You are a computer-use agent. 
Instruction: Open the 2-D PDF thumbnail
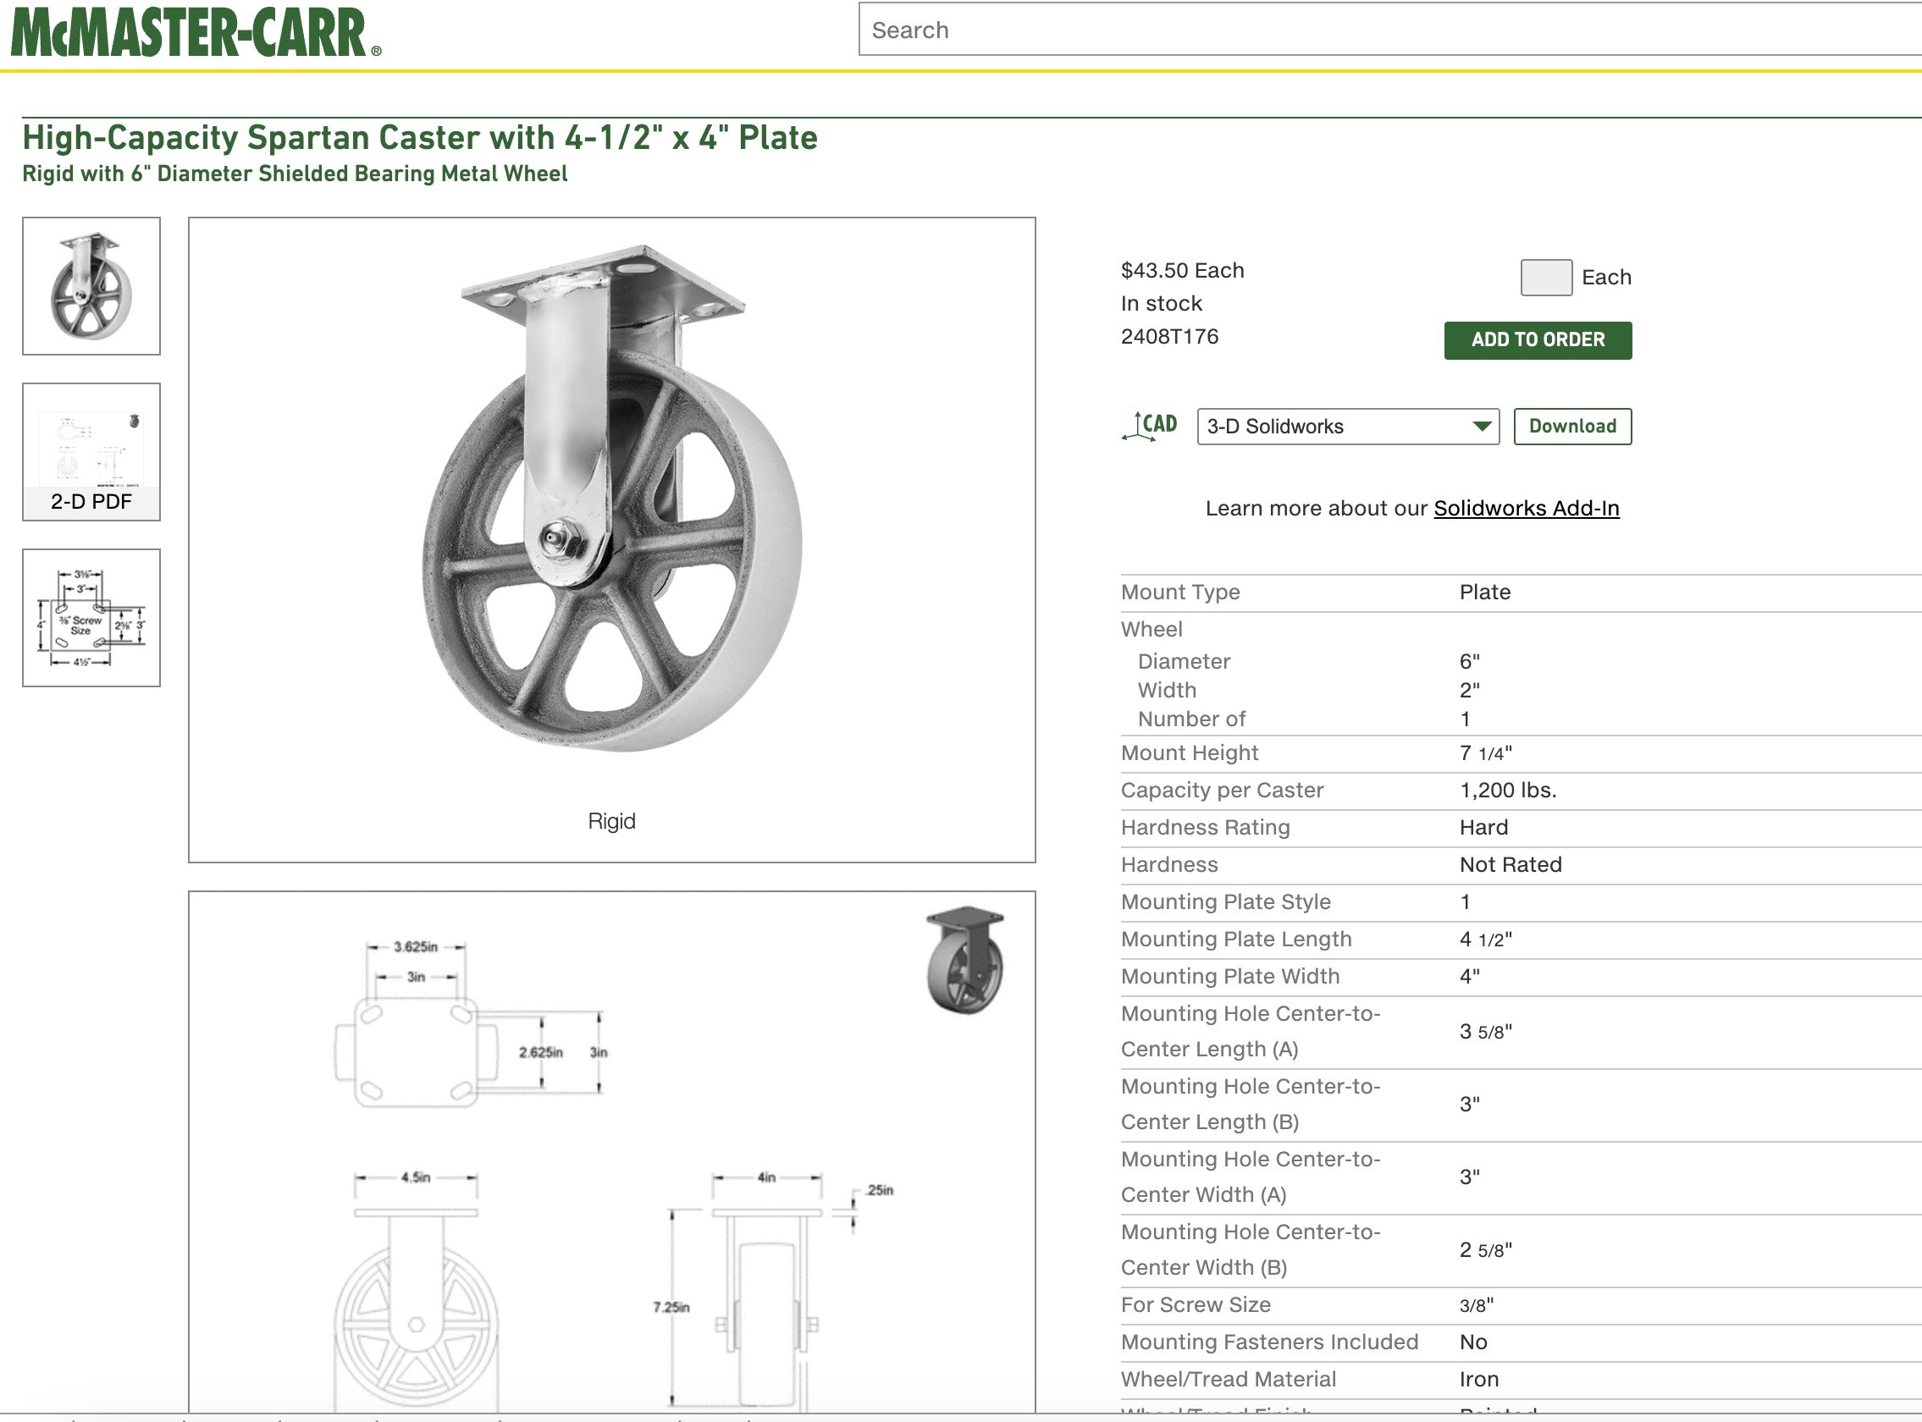tap(91, 452)
